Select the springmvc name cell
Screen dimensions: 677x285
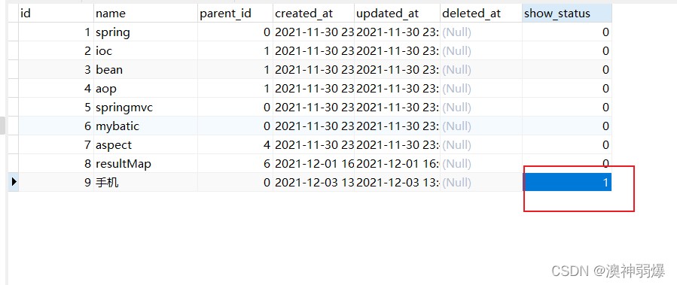[145, 108]
